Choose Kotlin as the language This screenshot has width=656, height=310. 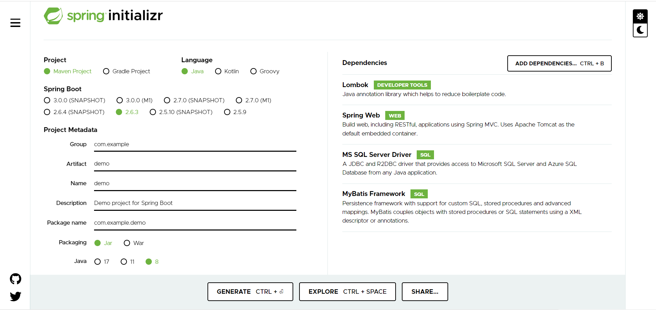pyautogui.click(x=227, y=71)
